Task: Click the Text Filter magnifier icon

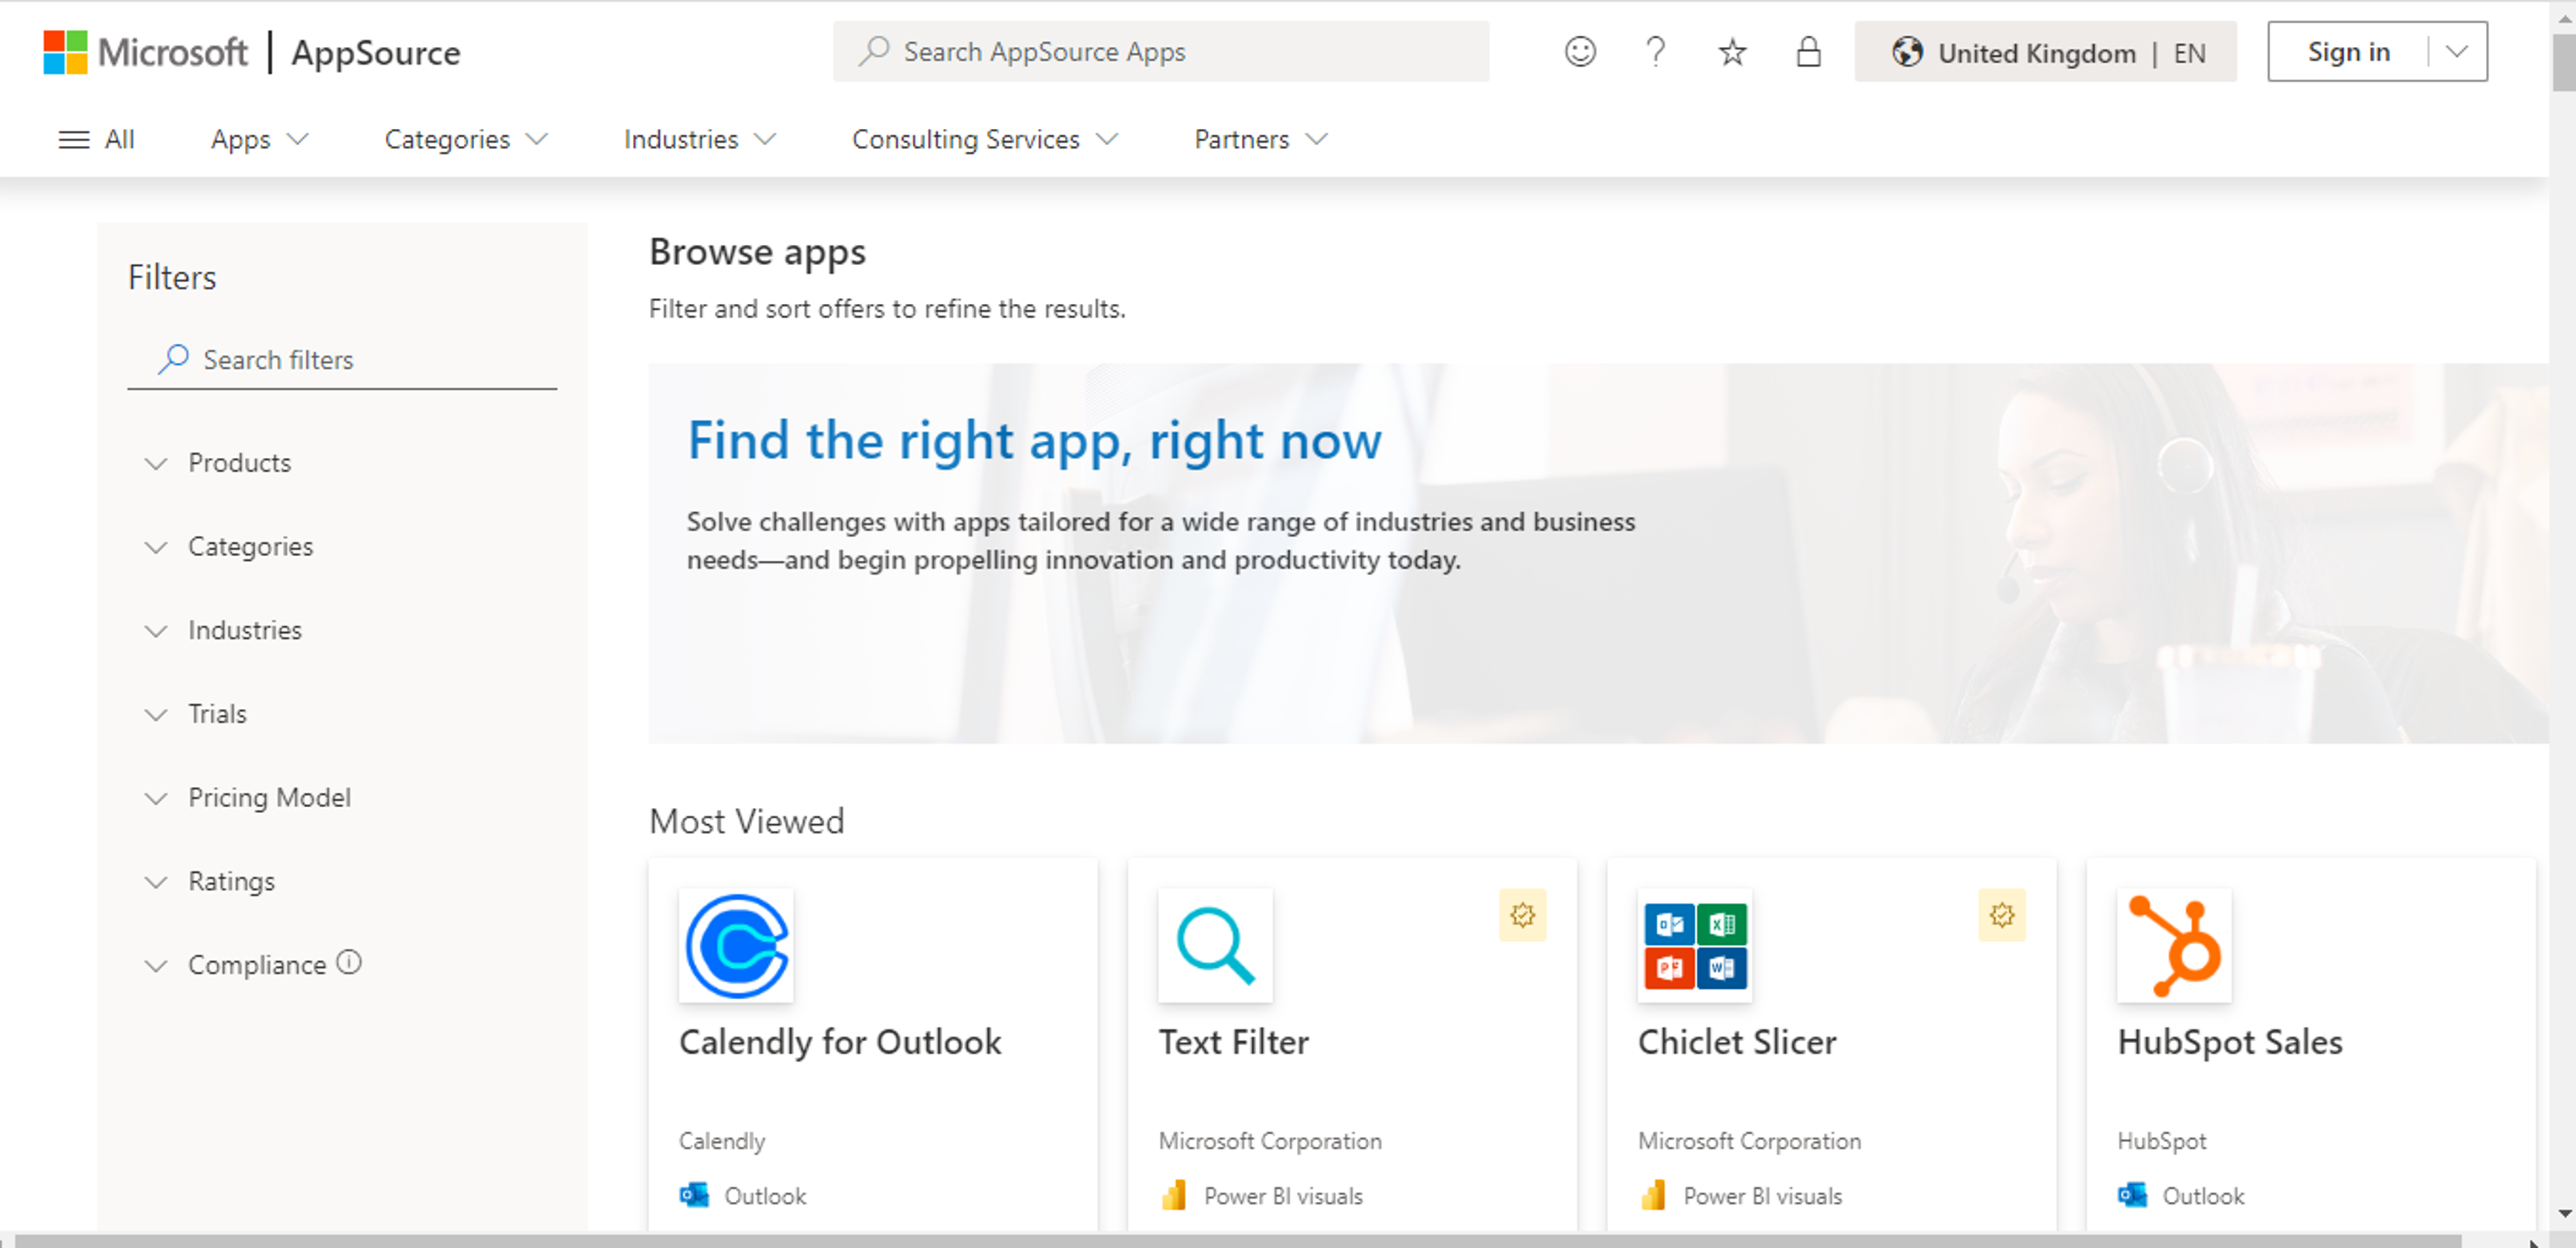Action: coord(1215,945)
